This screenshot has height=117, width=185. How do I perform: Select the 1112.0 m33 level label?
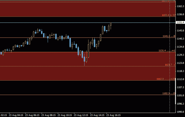tap(166, 79)
